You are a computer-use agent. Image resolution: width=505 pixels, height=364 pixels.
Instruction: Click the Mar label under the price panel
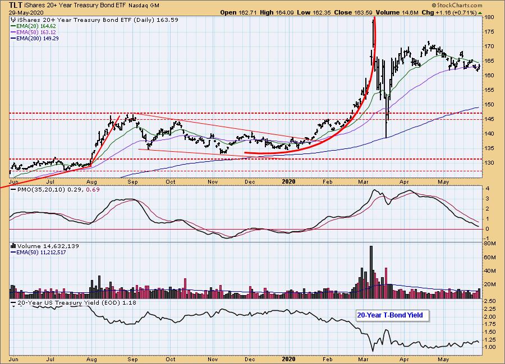[x=363, y=182]
